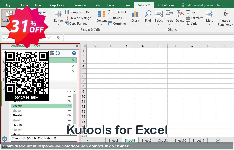The height and width of the screenshot is (150, 234).
Task: Click the insert function fx button
Action: pyautogui.click(x=58, y=38)
